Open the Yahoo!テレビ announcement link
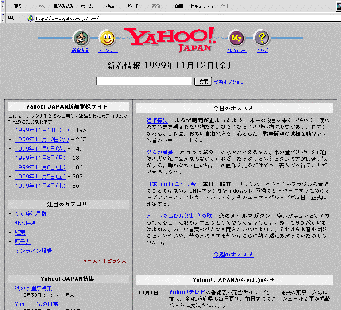 [x=187, y=292]
